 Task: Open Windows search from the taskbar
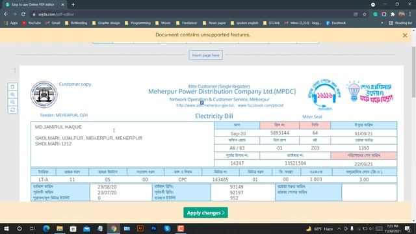coord(19,229)
